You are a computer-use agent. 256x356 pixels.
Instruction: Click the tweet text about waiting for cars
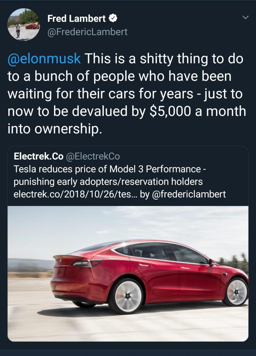pos(125,94)
